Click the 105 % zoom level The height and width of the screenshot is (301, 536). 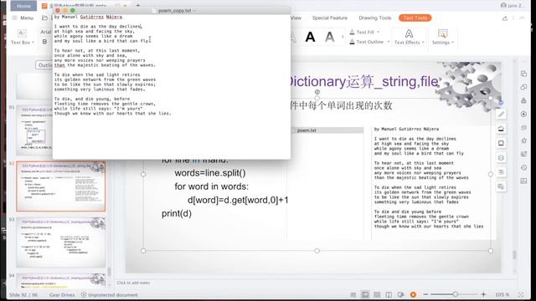click(x=502, y=294)
